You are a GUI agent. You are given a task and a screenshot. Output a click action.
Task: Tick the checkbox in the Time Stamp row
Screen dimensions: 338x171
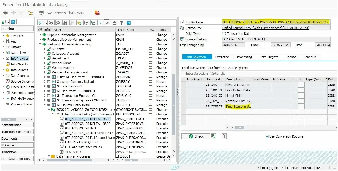(301, 106)
